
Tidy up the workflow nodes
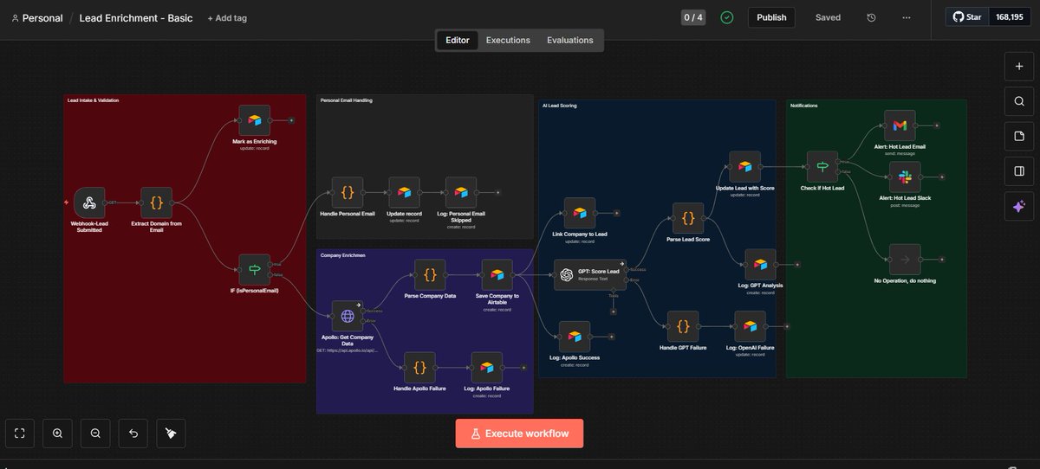[171, 434]
